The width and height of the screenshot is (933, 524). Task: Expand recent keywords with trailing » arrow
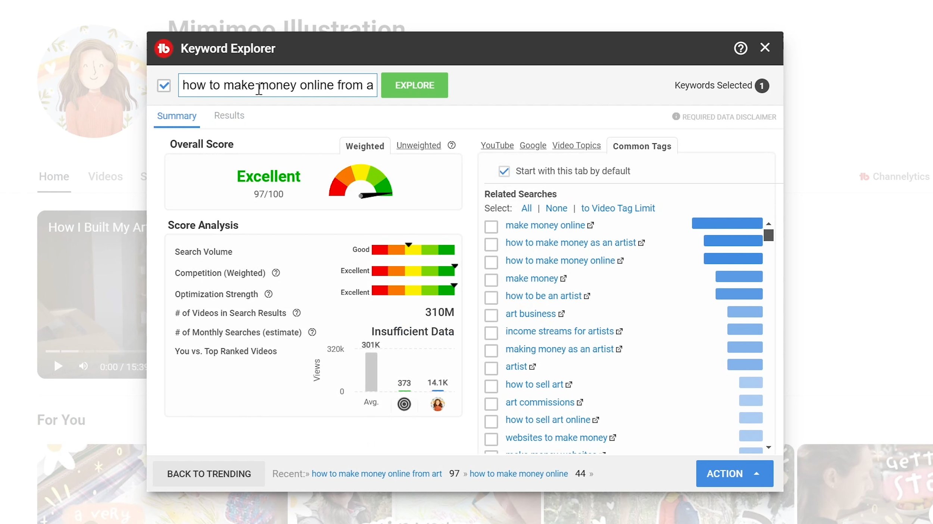click(x=592, y=474)
